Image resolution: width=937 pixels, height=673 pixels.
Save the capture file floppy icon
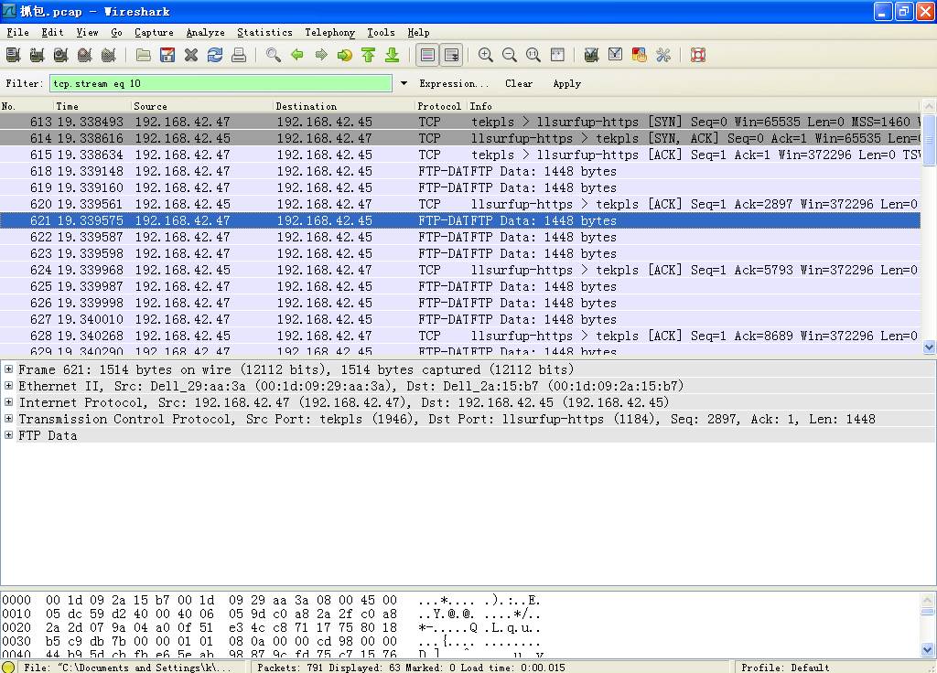coord(167,56)
